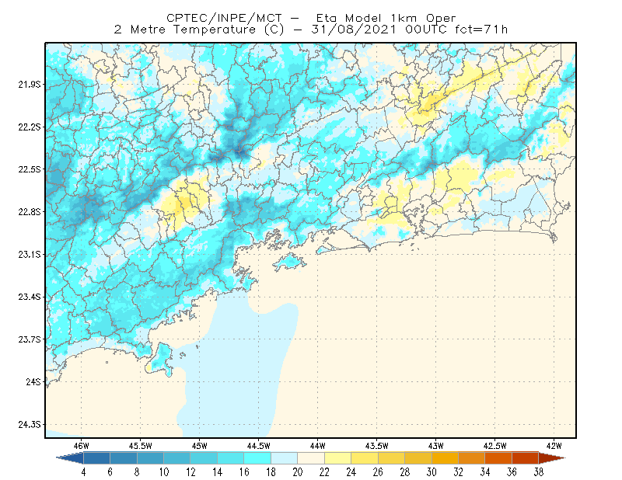Click the orange 30-32 legend swatch
Viewport: 622px width, 480px height.
point(445,458)
